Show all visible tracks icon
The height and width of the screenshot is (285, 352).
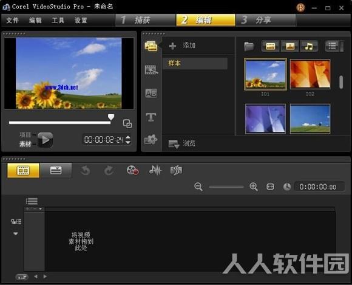tap(32, 201)
